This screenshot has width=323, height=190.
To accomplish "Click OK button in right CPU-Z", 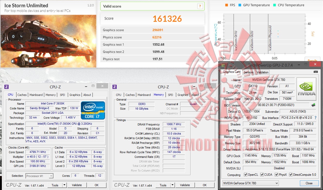I will [x=205, y=185].
